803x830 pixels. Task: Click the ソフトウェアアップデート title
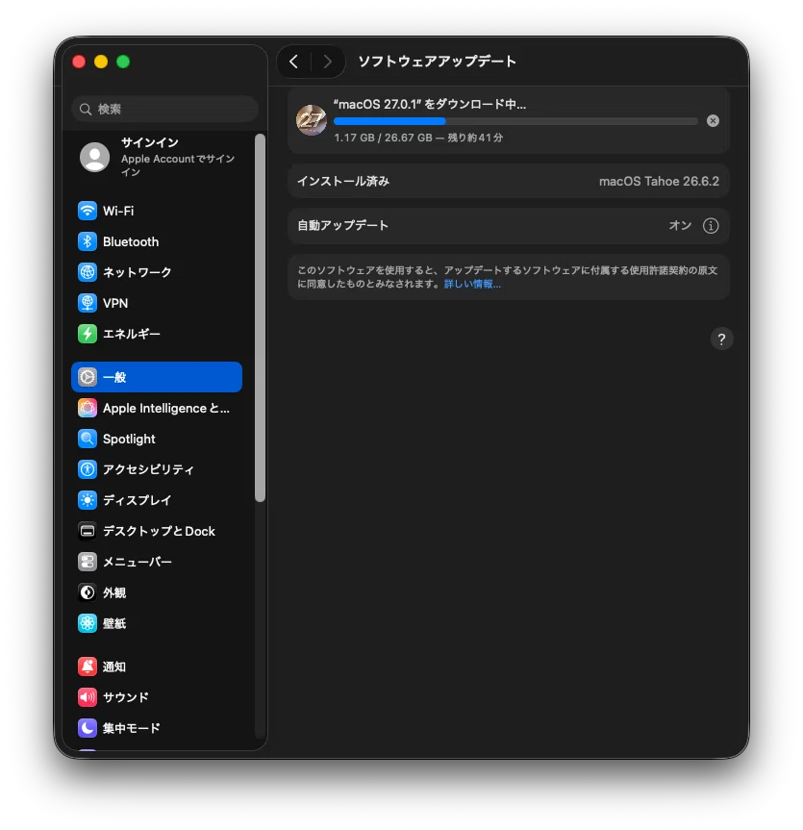[x=437, y=62]
